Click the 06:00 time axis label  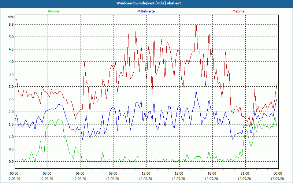point(80,173)
